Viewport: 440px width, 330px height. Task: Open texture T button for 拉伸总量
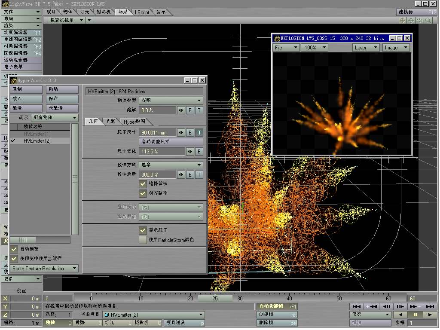coord(199,174)
